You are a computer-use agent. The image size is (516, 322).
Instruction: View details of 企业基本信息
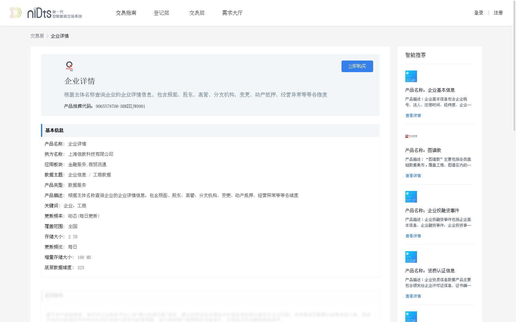coord(413,116)
